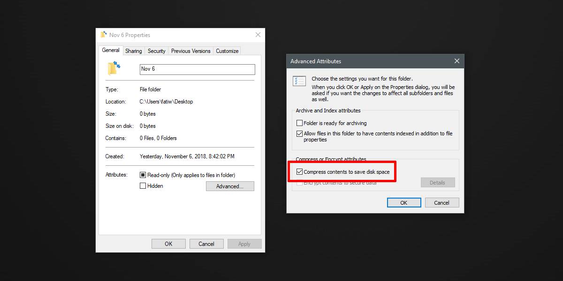The width and height of the screenshot is (563, 281).
Task: Cancel the Advanced Attributes dialog
Action: pyautogui.click(x=441, y=202)
